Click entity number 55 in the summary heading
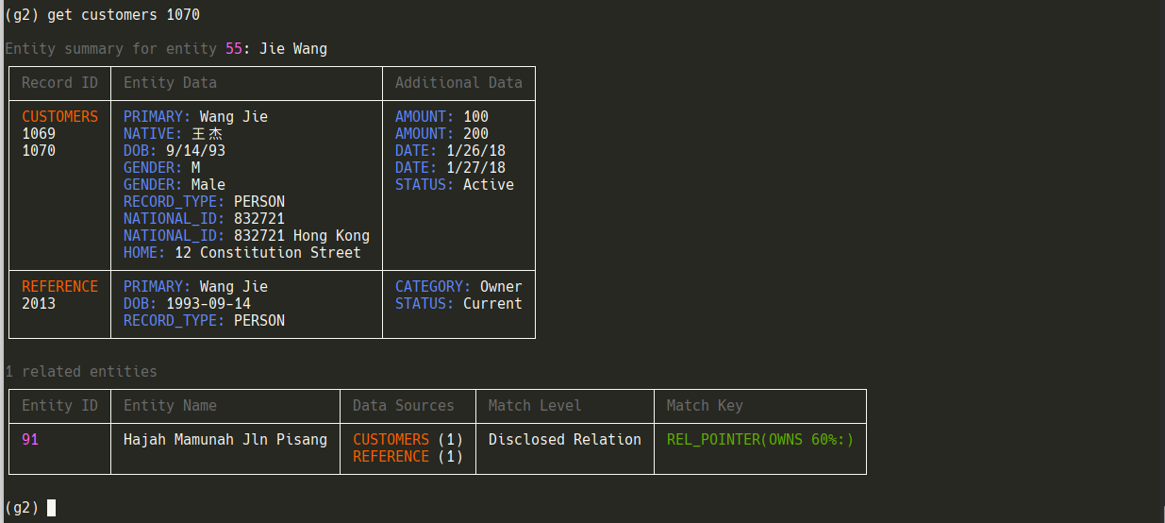Image resolution: width=1165 pixels, height=523 pixels. click(234, 49)
